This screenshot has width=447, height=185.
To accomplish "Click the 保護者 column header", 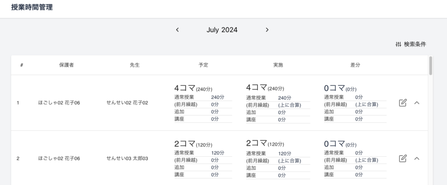I will click(x=66, y=65).
